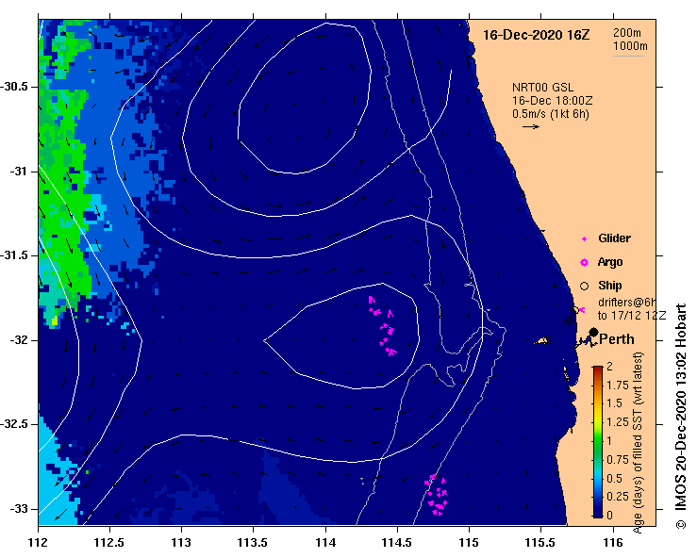Screen dimensions: 697x558
Task: Select the NRT00 GSL text
Action: coord(542,88)
